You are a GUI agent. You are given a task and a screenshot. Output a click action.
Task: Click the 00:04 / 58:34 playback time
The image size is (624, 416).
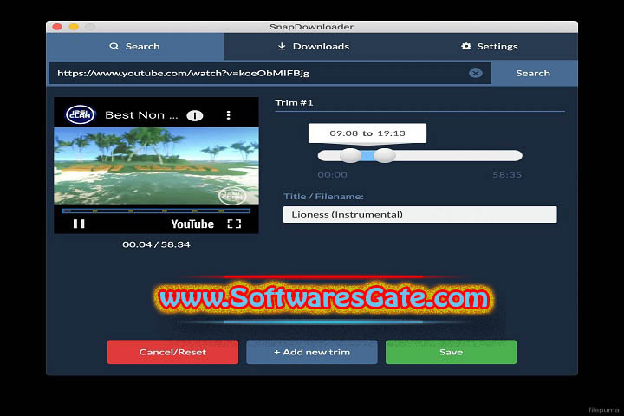[156, 244]
